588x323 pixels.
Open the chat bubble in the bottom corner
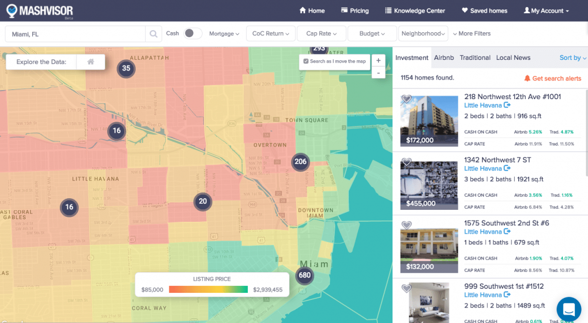click(x=568, y=309)
